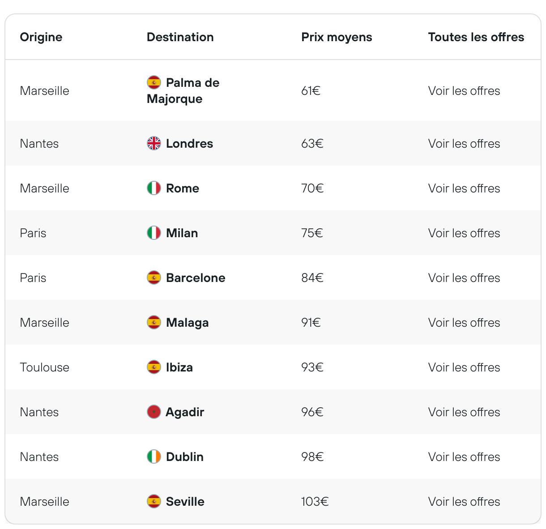
Task: Click the Morocco flag beside Agadir
Action: [154, 412]
